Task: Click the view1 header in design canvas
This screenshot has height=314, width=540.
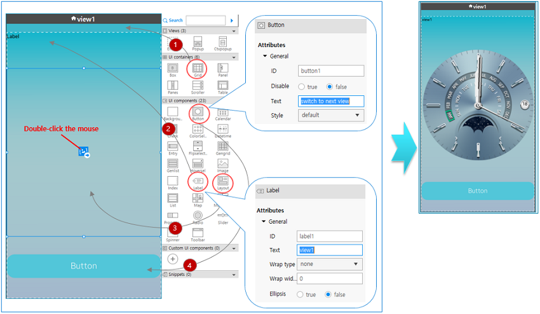Action: coord(84,18)
